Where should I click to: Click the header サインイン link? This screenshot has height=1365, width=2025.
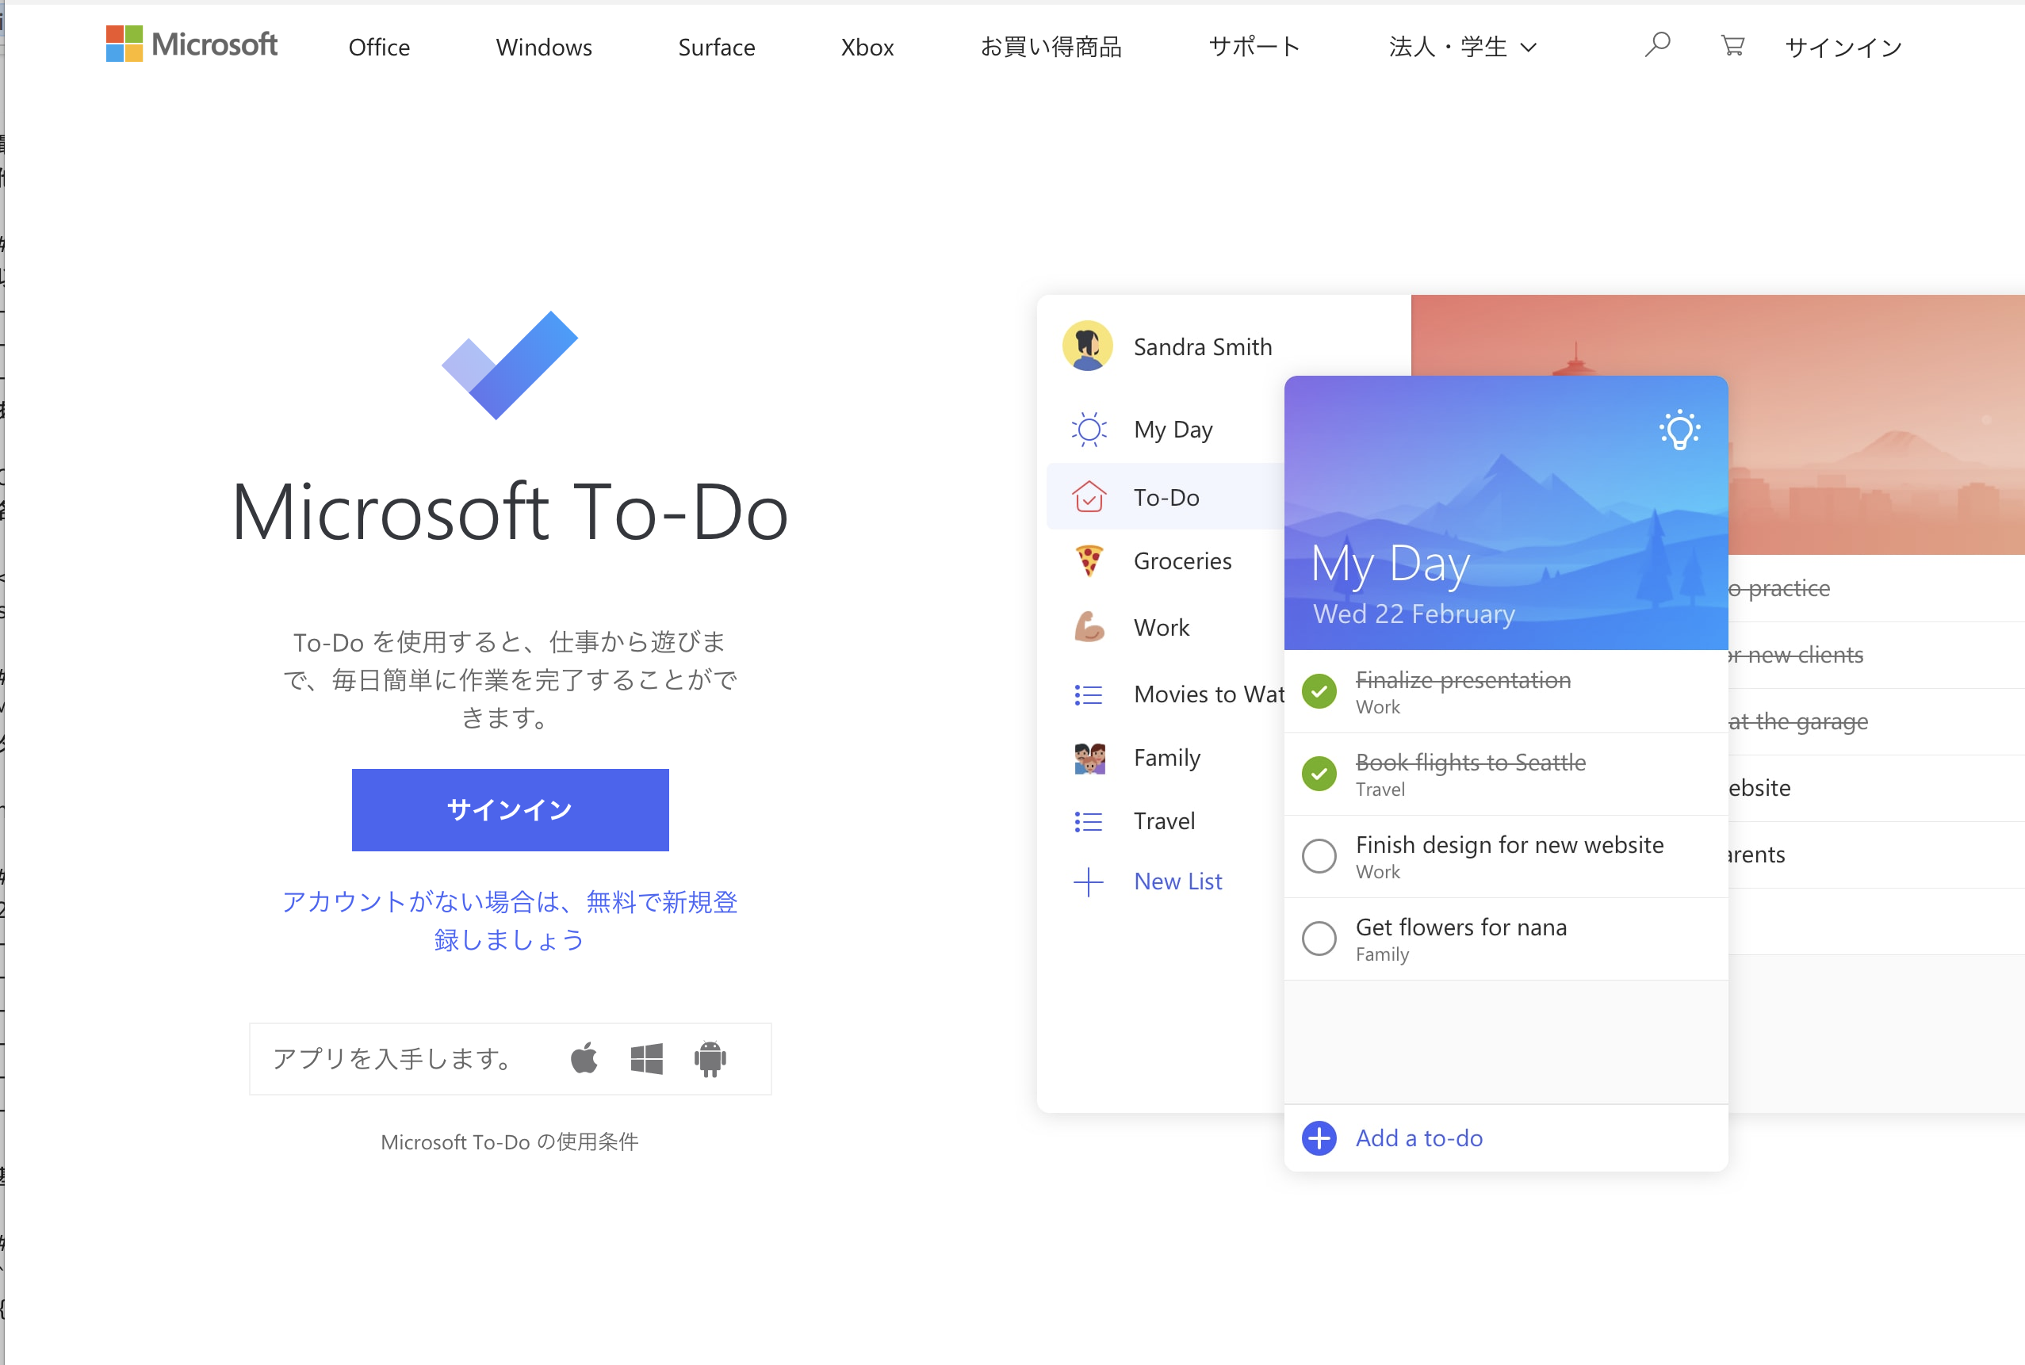pos(1843,47)
